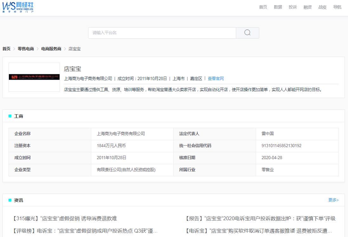
Task: Open the 融资 navigation item
Action: coord(307,7)
